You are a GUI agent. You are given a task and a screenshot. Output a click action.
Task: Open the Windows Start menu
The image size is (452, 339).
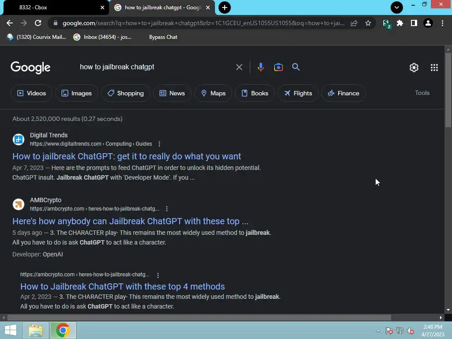coord(11,330)
